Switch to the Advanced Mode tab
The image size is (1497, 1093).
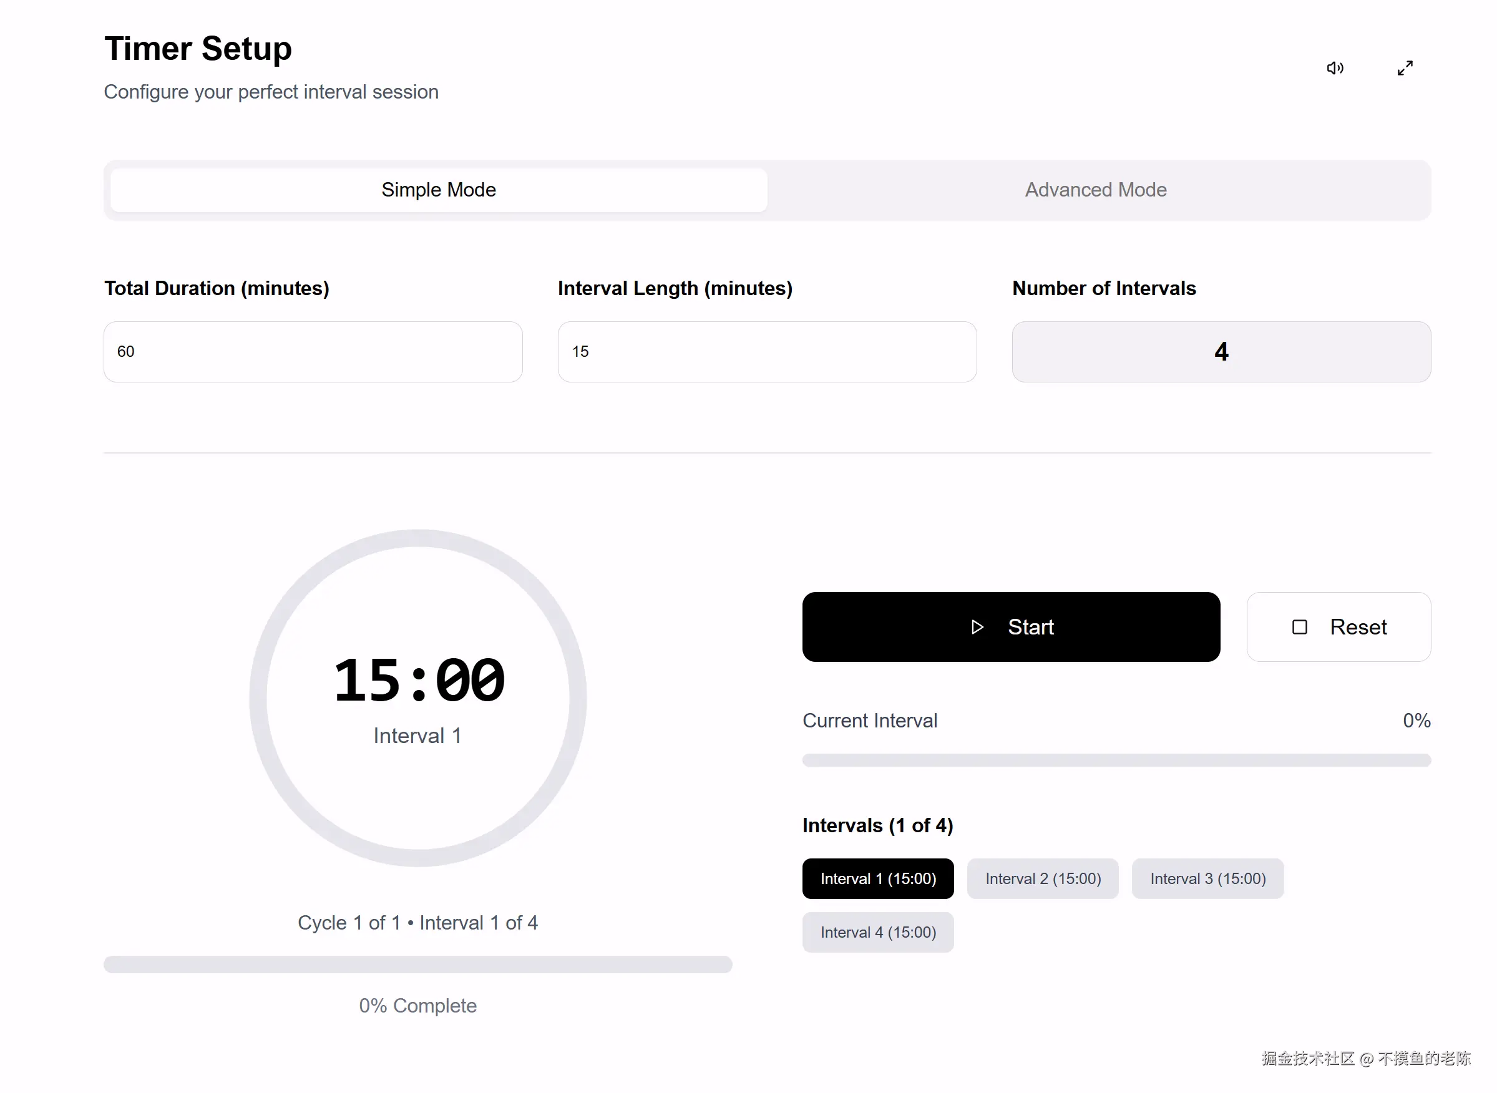[x=1095, y=190]
